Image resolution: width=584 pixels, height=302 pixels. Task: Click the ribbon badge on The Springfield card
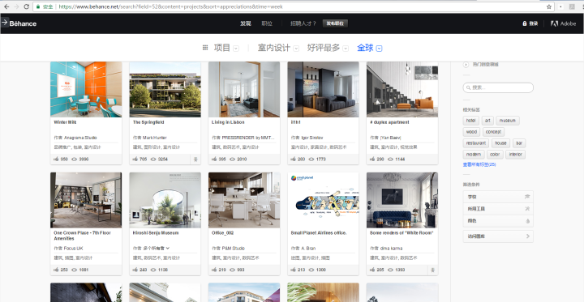[195, 160]
